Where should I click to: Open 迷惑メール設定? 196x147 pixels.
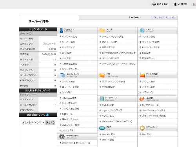tap(109, 42)
